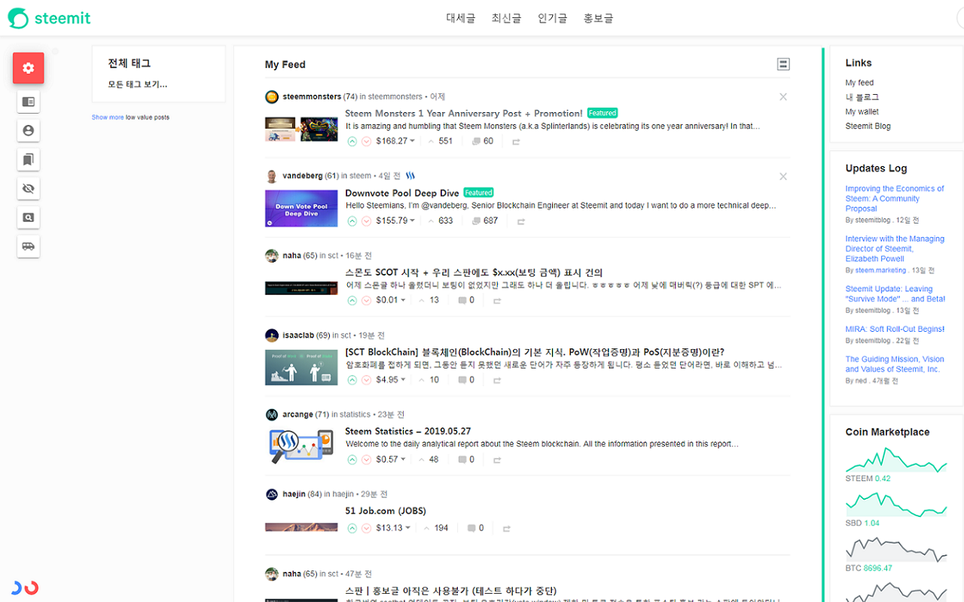This screenshot has width=964, height=602.
Task: Open My feed in Links
Action: pyautogui.click(x=859, y=83)
